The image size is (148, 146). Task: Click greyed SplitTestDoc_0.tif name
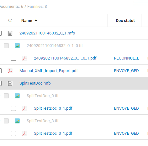pyautogui.click(x=43, y=96)
